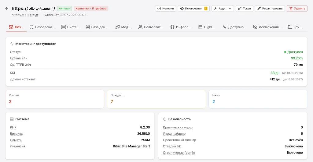Click the users icon of Пользоват... tab
Viewport: 313px width, 162px height.
click(140, 27)
